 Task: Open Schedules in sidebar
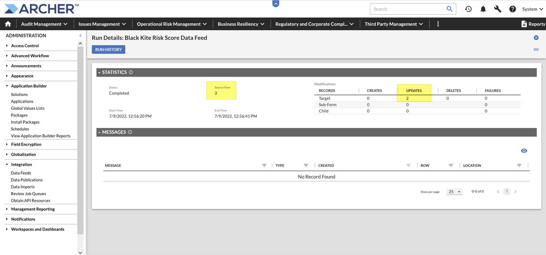(20, 129)
